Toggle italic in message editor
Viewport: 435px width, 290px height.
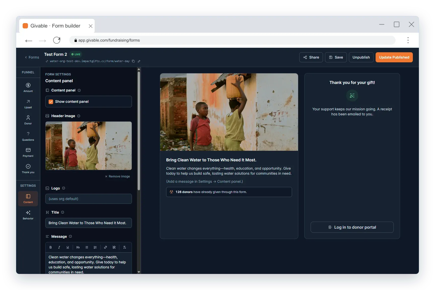(x=59, y=247)
